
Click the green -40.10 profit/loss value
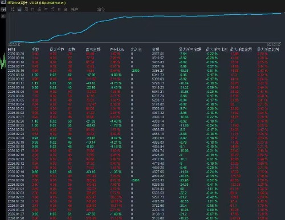tap(91, 83)
